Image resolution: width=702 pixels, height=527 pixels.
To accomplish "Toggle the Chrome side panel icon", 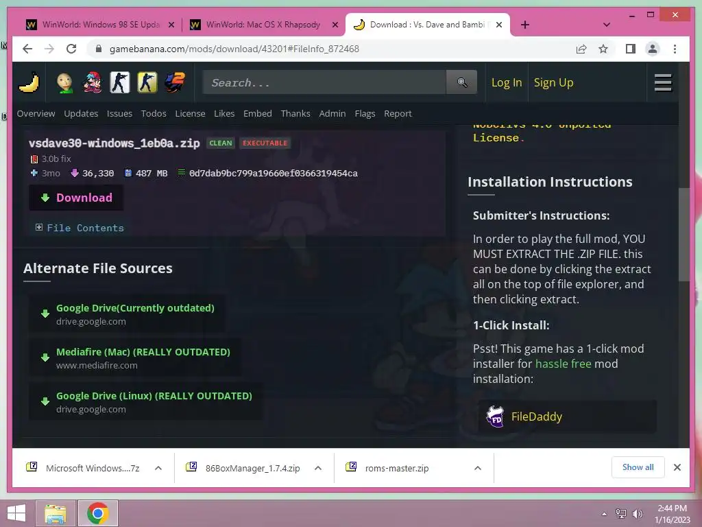I will pyautogui.click(x=631, y=49).
